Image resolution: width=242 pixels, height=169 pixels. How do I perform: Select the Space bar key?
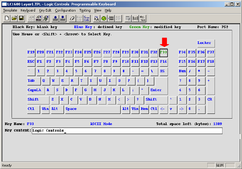coord(92,109)
